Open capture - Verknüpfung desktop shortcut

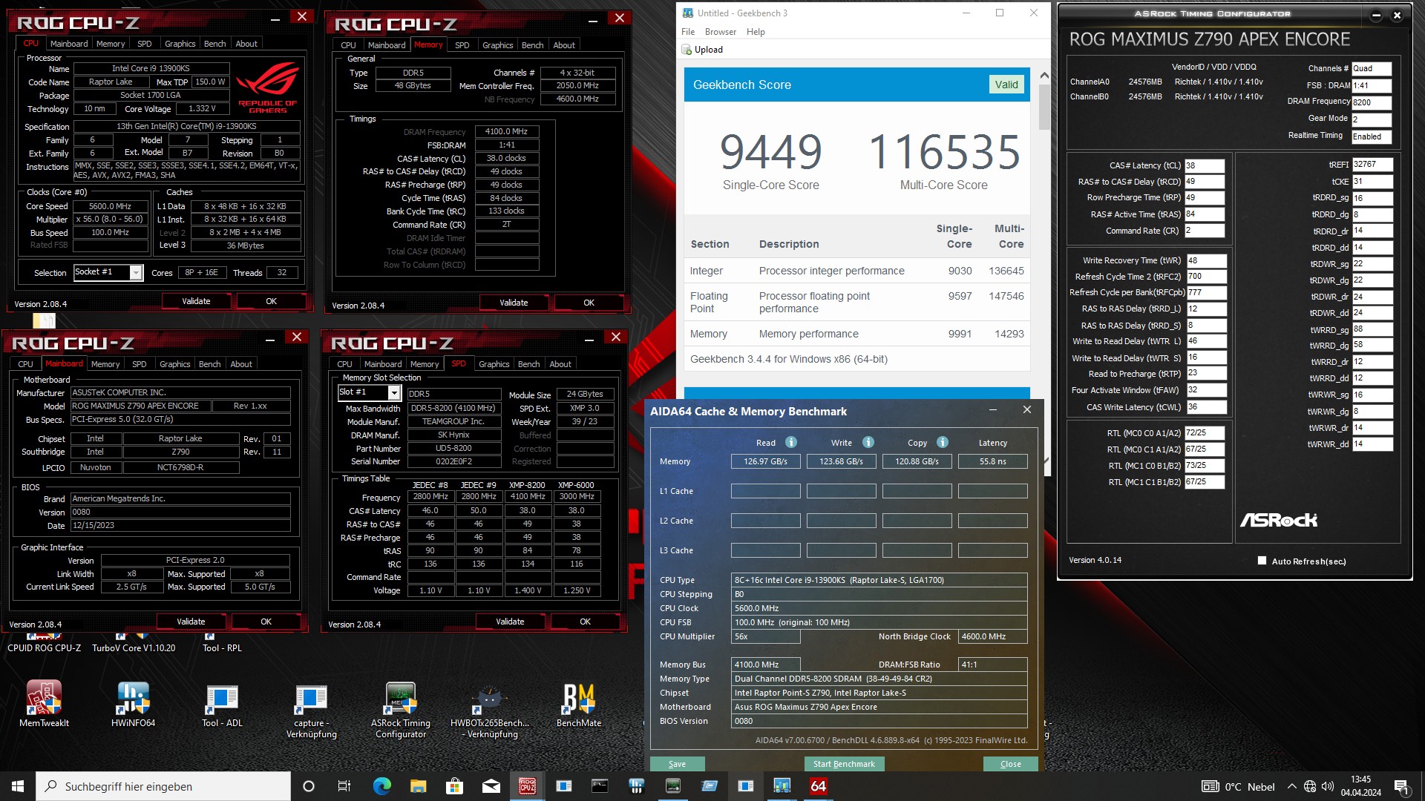tap(311, 711)
